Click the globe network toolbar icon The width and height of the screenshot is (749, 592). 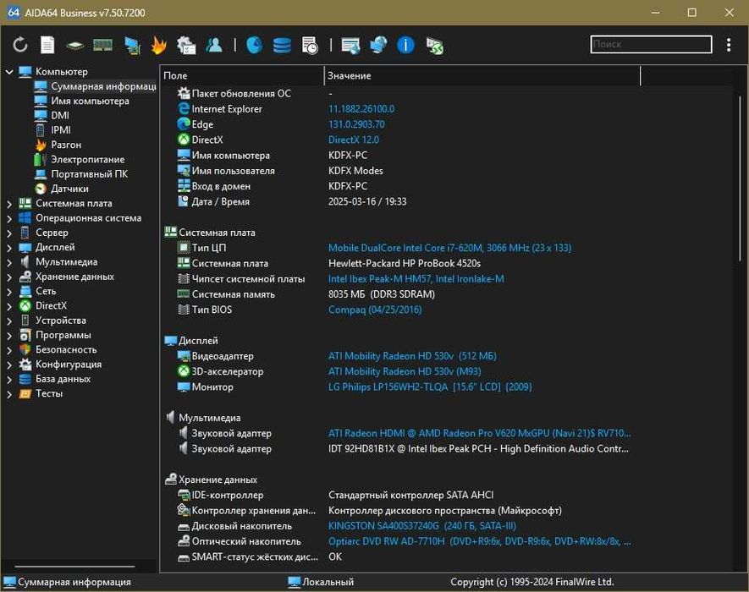(378, 45)
